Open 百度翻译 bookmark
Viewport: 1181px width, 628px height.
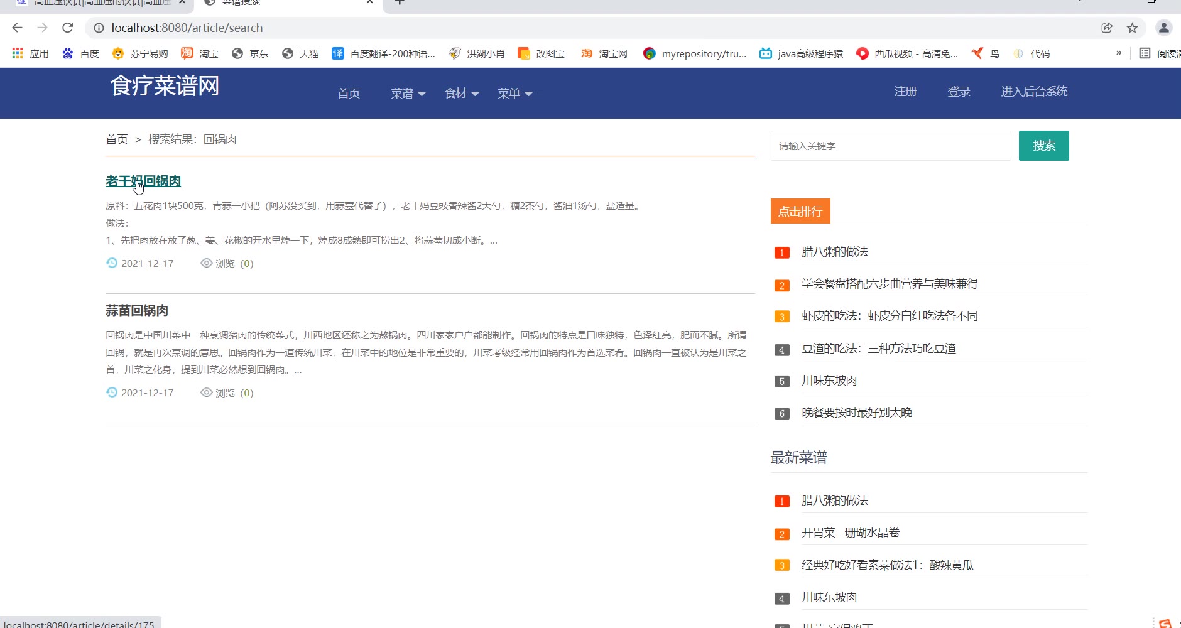(x=384, y=53)
